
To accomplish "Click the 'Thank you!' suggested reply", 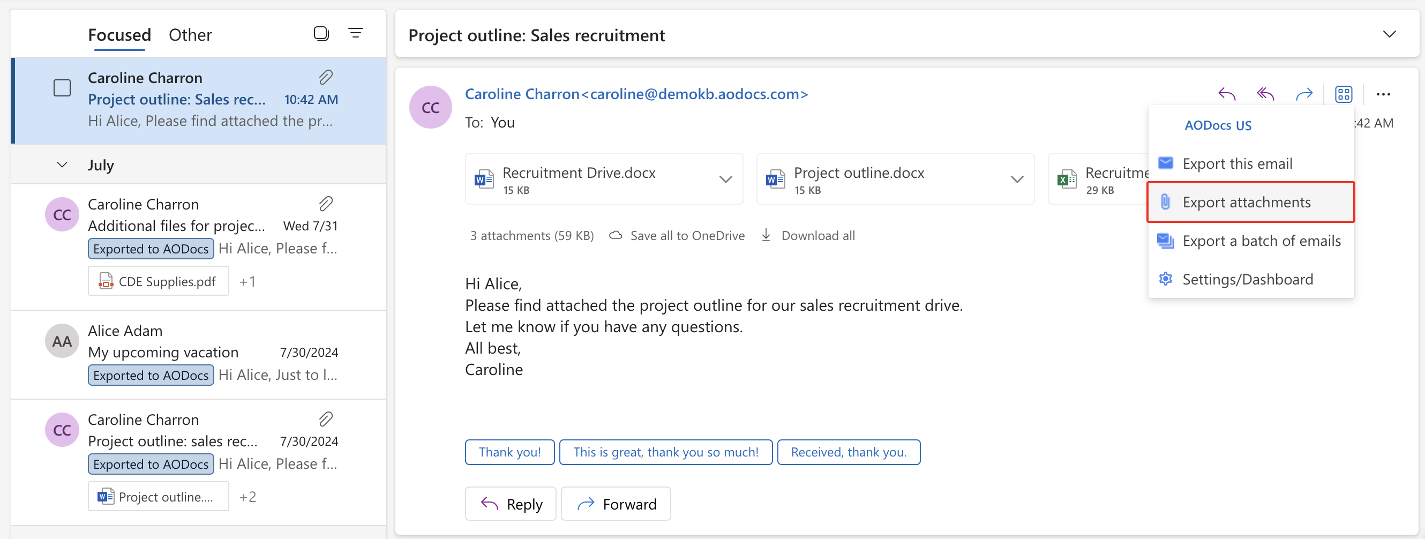I will tap(509, 452).
